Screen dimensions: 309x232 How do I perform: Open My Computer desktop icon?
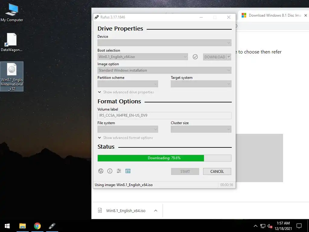click(x=12, y=13)
